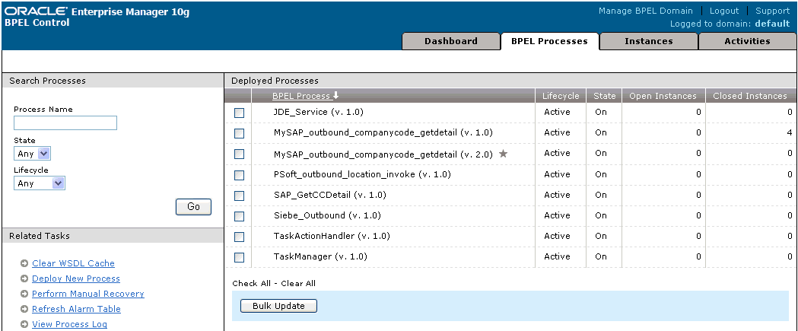
Task: Open JDE_Service (v. 1.0) process
Action: [x=319, y=112]
